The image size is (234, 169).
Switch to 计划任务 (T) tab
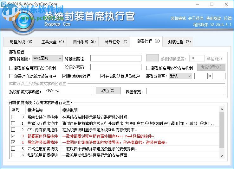pyautogui.click(x=114, y=42)
